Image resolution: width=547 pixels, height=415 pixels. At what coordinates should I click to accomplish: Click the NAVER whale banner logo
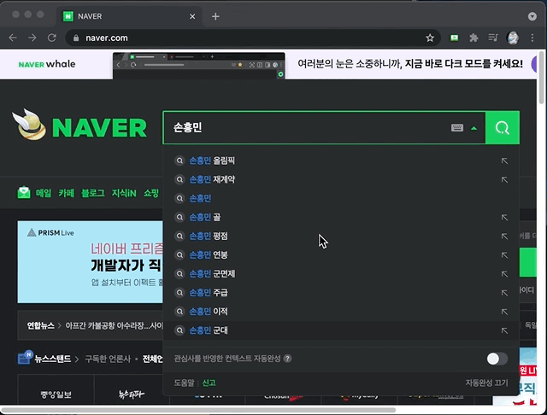[47, 64]
